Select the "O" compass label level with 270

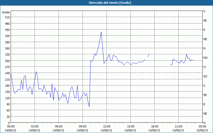point(204,67)
